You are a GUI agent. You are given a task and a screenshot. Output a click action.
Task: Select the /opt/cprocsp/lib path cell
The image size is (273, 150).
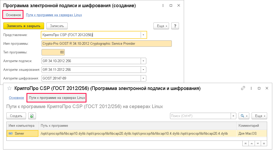(138, 134)
